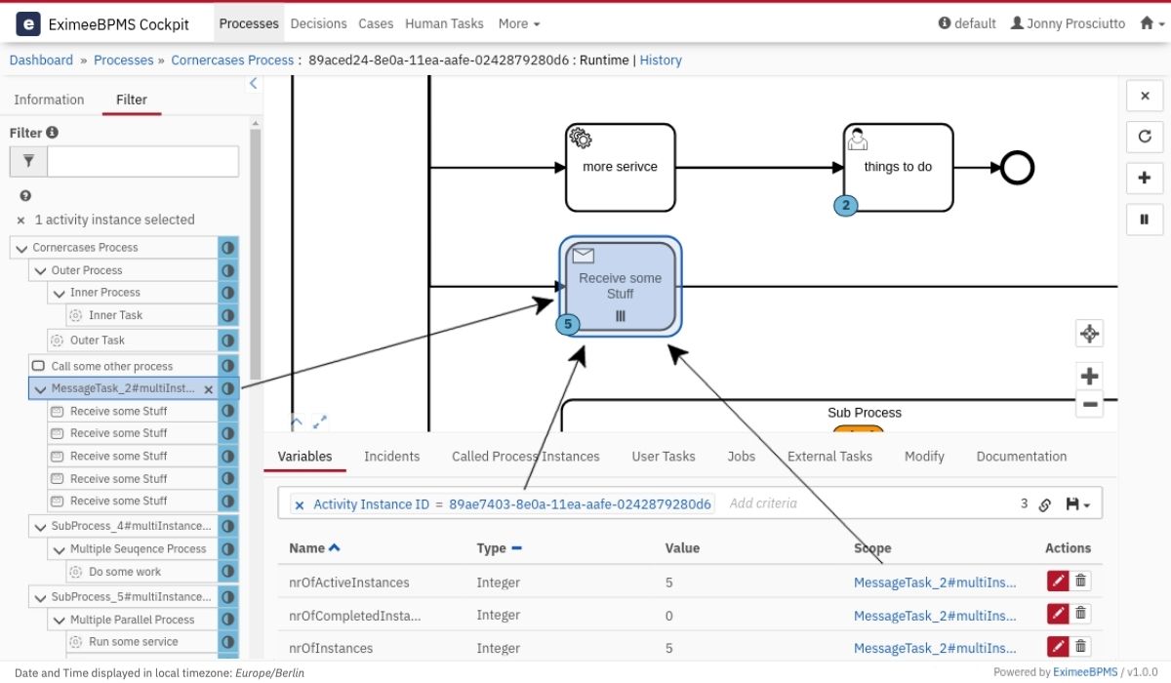Collapse the Multiple Seuqence Process node
Viewport: 1171px width, 683px height.
[x=59, y=549]
